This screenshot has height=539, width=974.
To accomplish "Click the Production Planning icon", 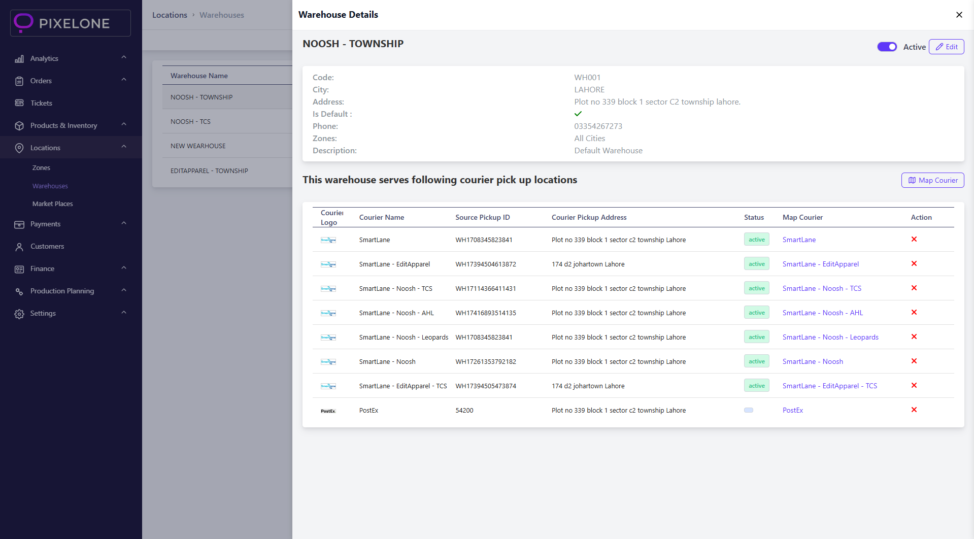I will (x=19, y=291).
